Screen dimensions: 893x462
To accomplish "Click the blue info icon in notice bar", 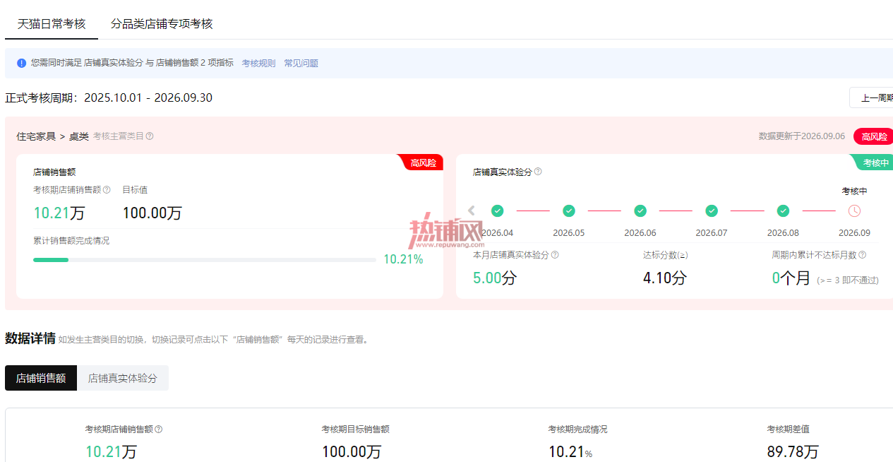I will [22, 63].
